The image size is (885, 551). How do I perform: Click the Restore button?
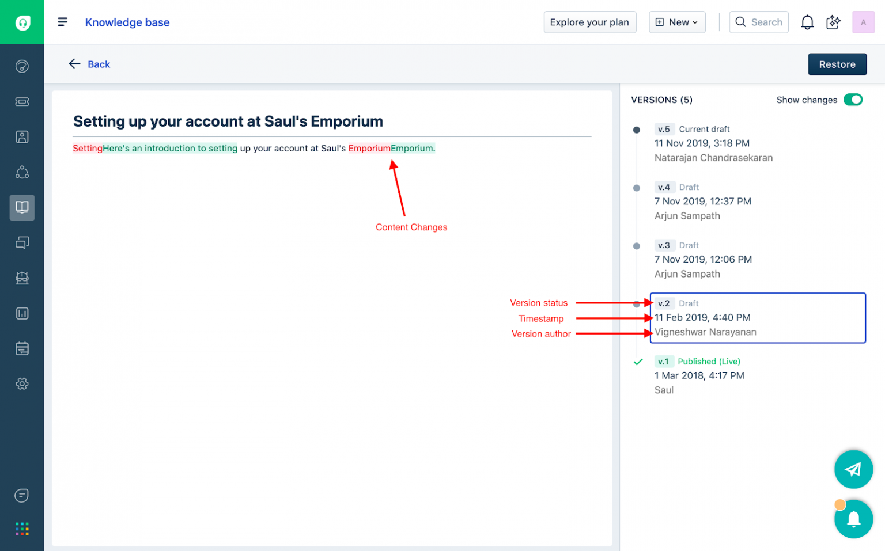(x=837, y=64)
